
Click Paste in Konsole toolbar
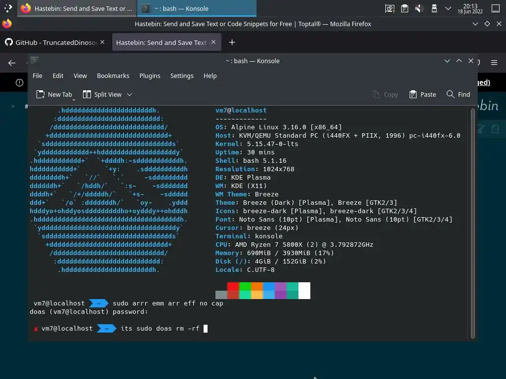coord(422,94)
